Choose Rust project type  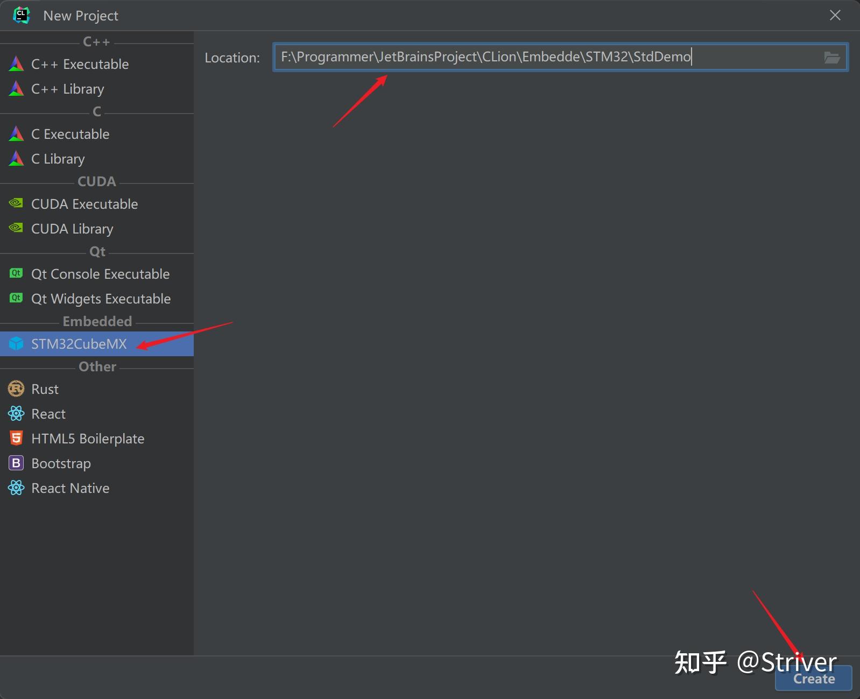tap(97, 389)
